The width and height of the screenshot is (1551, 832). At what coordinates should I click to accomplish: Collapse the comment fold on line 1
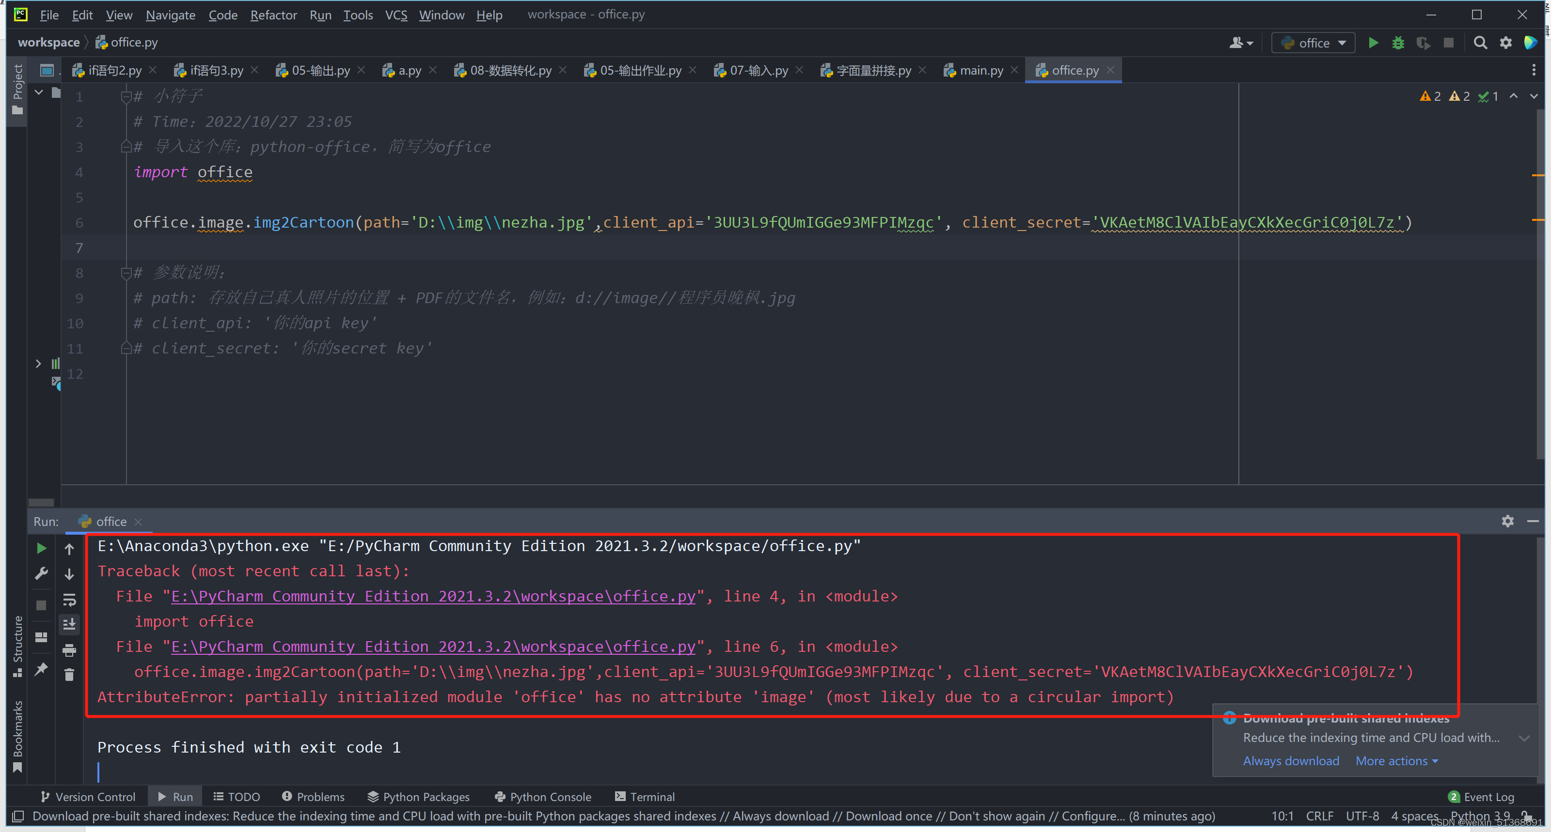pos(126,96)
